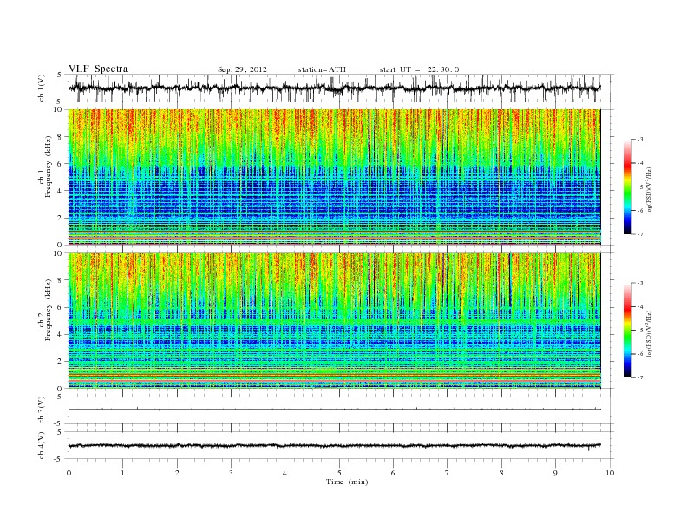This screenshot has height=531, width=687.
Task: Click the 'VLF Spectra' title text
Action: 98,69
